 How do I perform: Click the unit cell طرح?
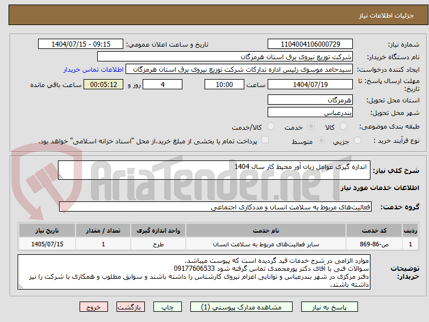158,244
